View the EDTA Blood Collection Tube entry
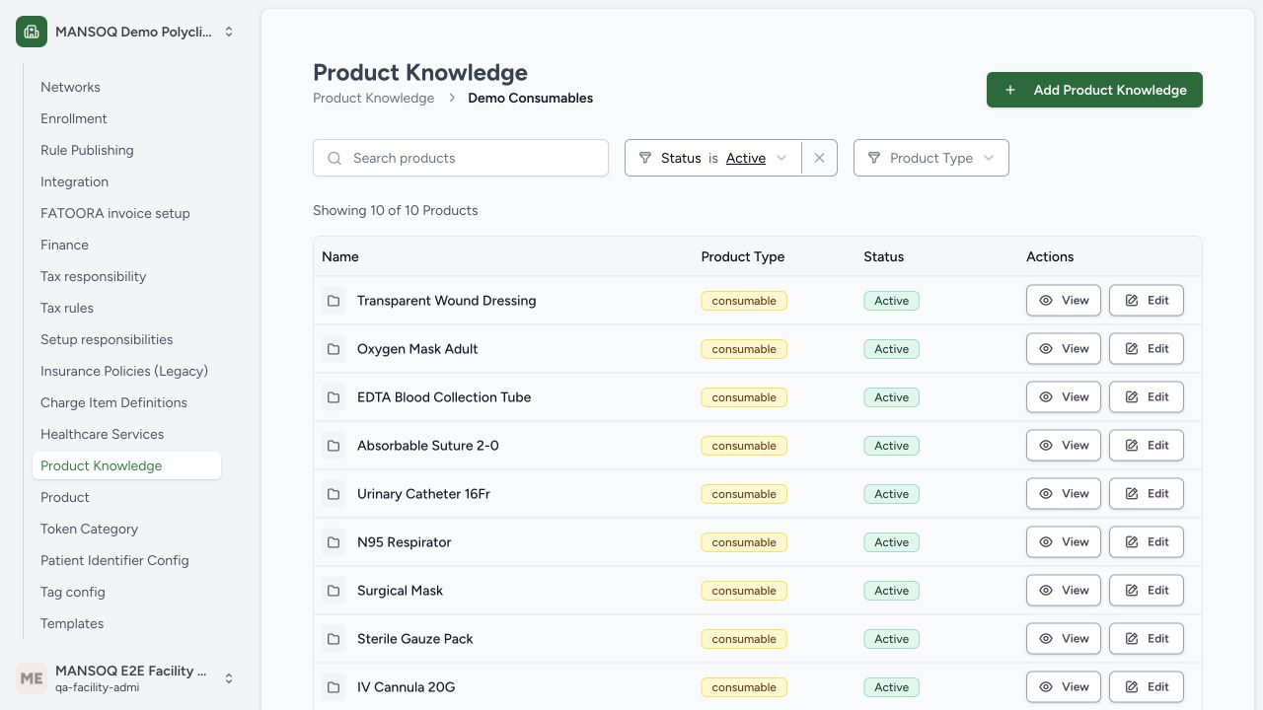The height and width of the screenshot is (710, 1263). coord(1064,397)
